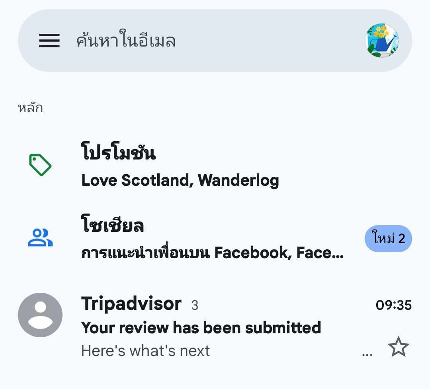Click the ใหม่ 2 new badge

(388, 239)
